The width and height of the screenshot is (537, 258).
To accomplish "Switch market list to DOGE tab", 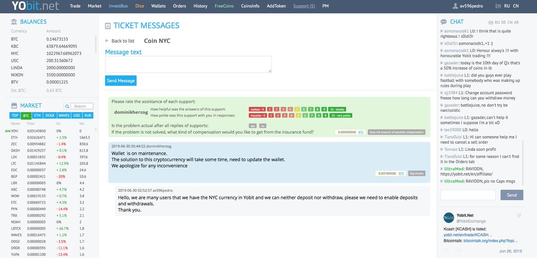I will pyautogui.click(x=50, y=115).
